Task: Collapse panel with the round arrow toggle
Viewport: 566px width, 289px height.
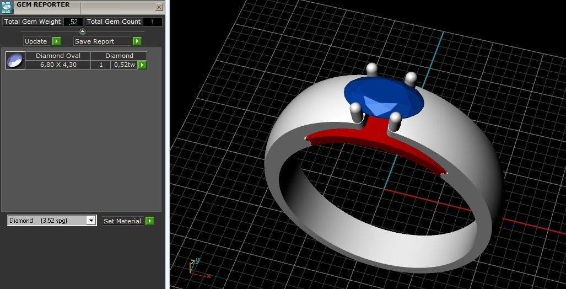Action: [x=83, y=31]
